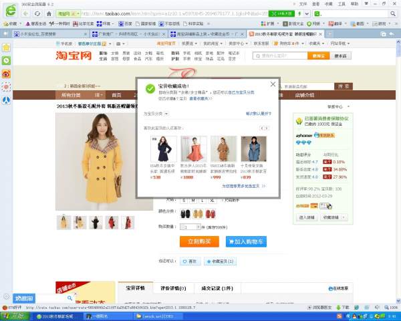Viewport: 401px width, 321px height.
Task: Expand the shopping cart dropdown in top bar
Action: (x=303, y=43)
